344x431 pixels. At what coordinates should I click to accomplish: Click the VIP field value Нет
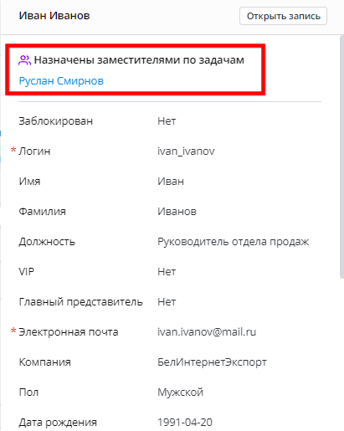click(167, 272)
